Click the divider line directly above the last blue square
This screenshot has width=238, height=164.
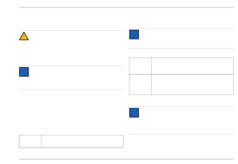click(181, 107)
